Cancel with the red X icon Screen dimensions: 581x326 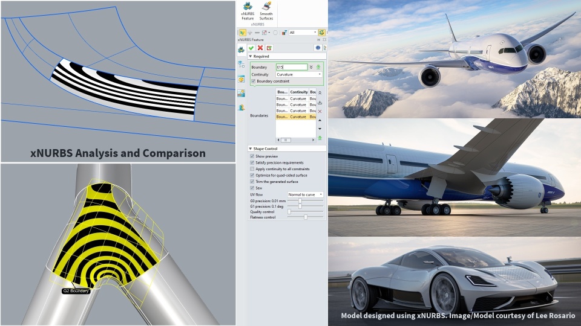[260, 48]
